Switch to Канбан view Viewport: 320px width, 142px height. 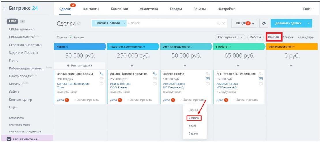pyautogui.click(x=274, y=37)
